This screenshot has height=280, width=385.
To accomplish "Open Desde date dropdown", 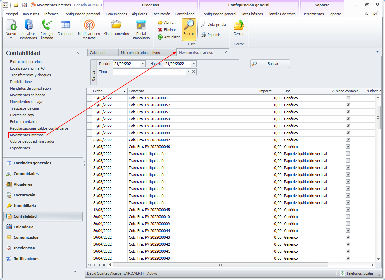I will [143, 64].
